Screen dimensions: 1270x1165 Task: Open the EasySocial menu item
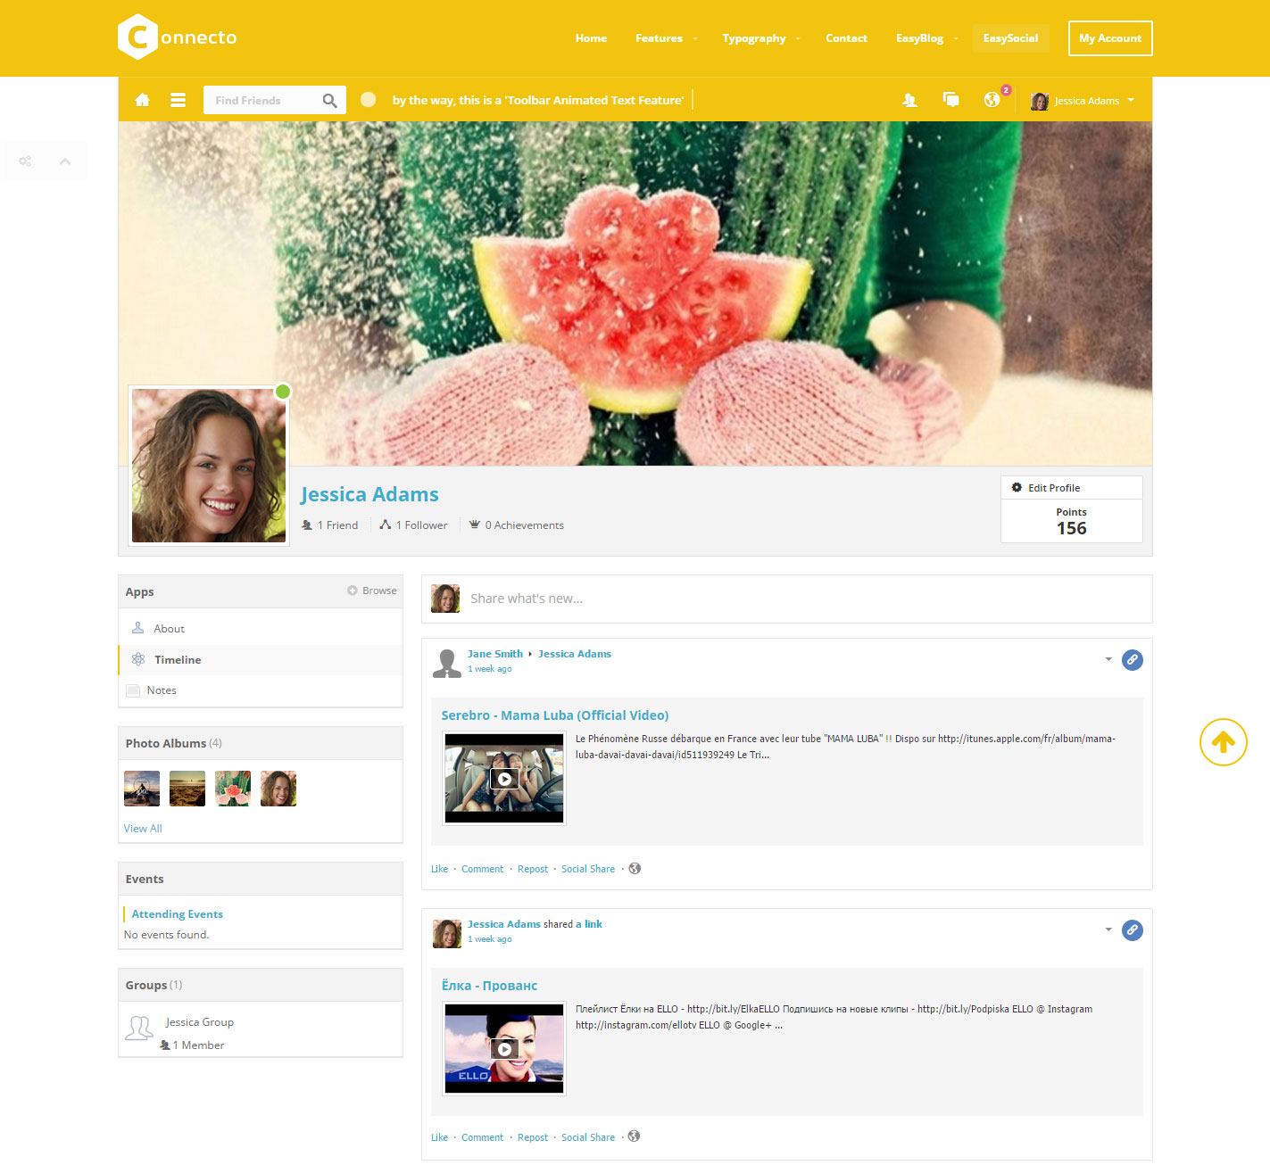(x=1010, y=38)
